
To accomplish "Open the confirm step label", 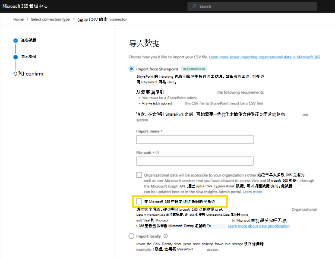I will point(31,74).
